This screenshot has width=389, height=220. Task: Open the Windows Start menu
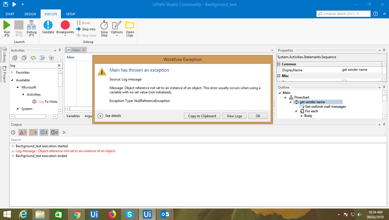[x=7, y=214]
